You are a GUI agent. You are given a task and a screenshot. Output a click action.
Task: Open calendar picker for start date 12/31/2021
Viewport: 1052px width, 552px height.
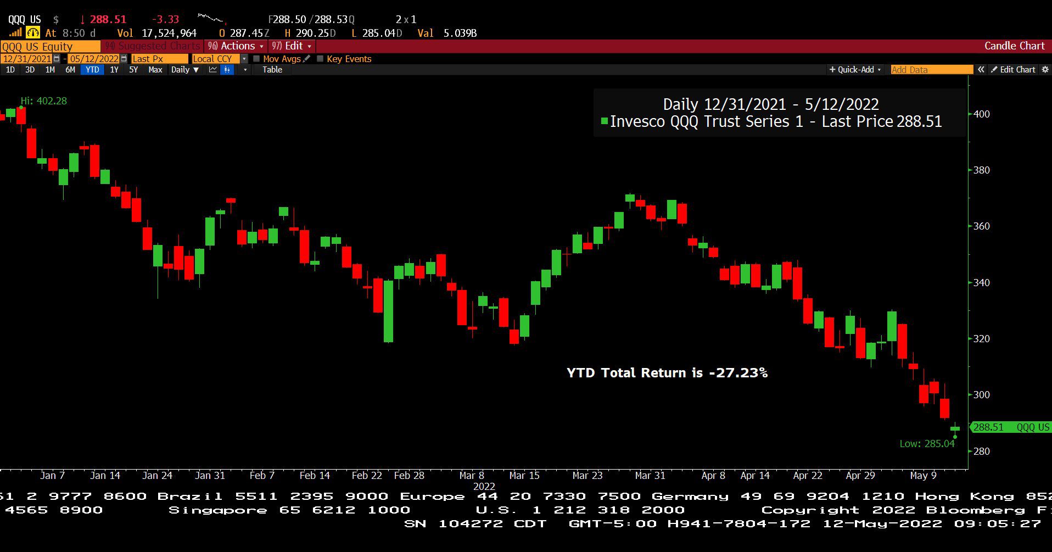[x=57, y=59]
